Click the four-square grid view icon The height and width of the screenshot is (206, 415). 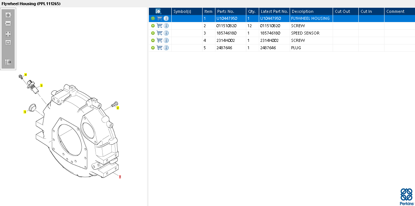8,34
